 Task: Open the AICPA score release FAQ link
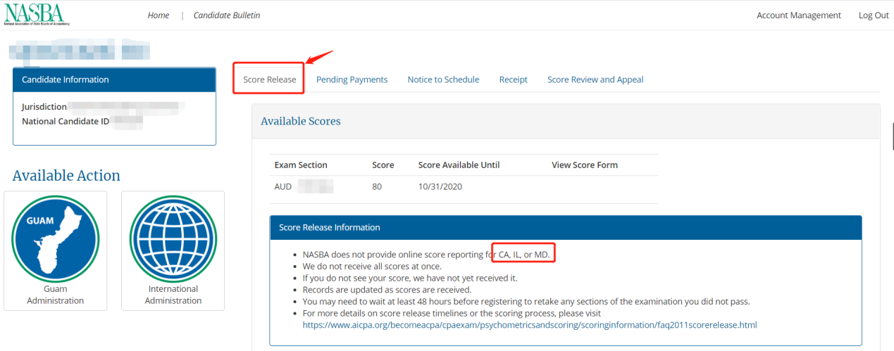pyautogui.click(x=529, y=325)
